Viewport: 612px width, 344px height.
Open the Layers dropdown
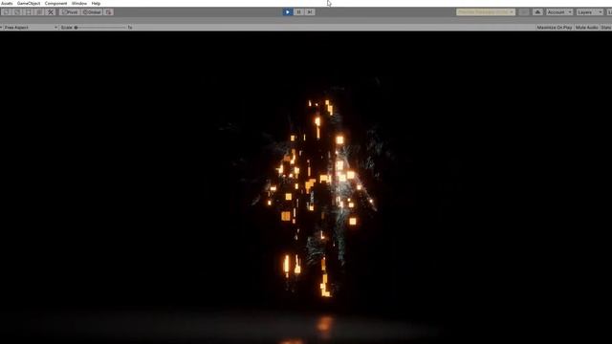coord(589,12)
